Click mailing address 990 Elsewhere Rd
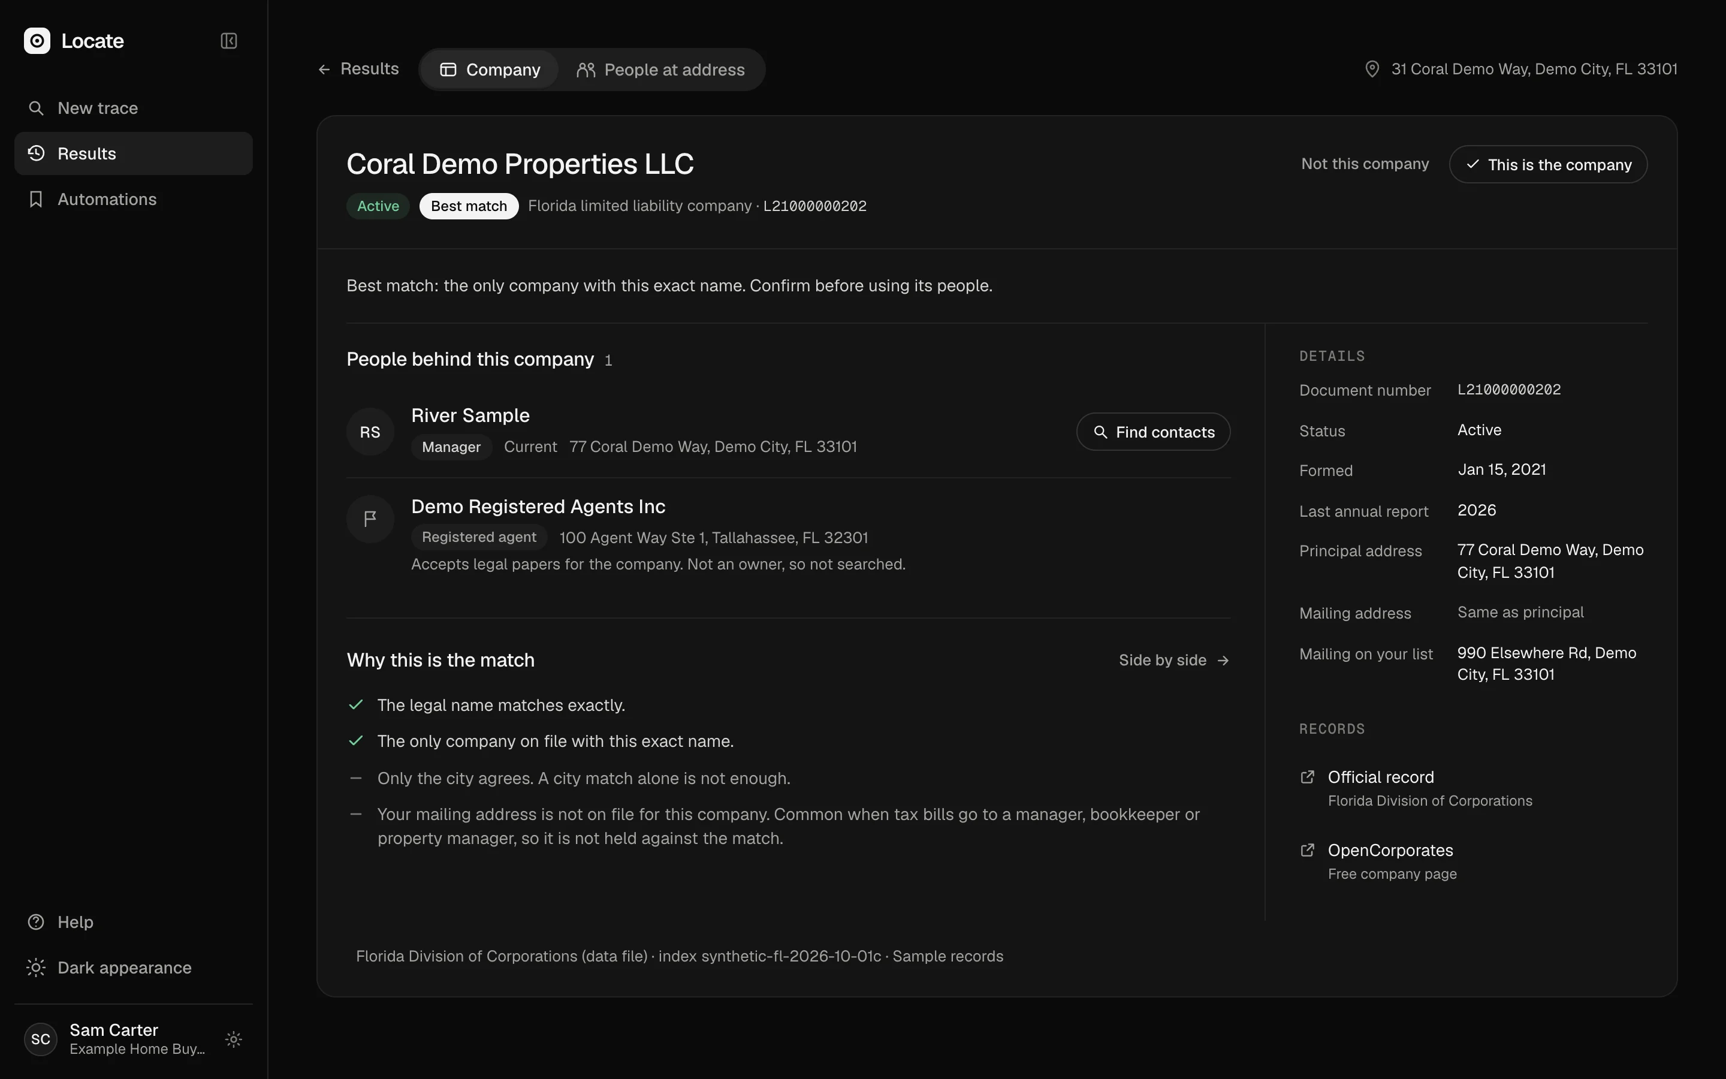 [x=1546, y=664]
